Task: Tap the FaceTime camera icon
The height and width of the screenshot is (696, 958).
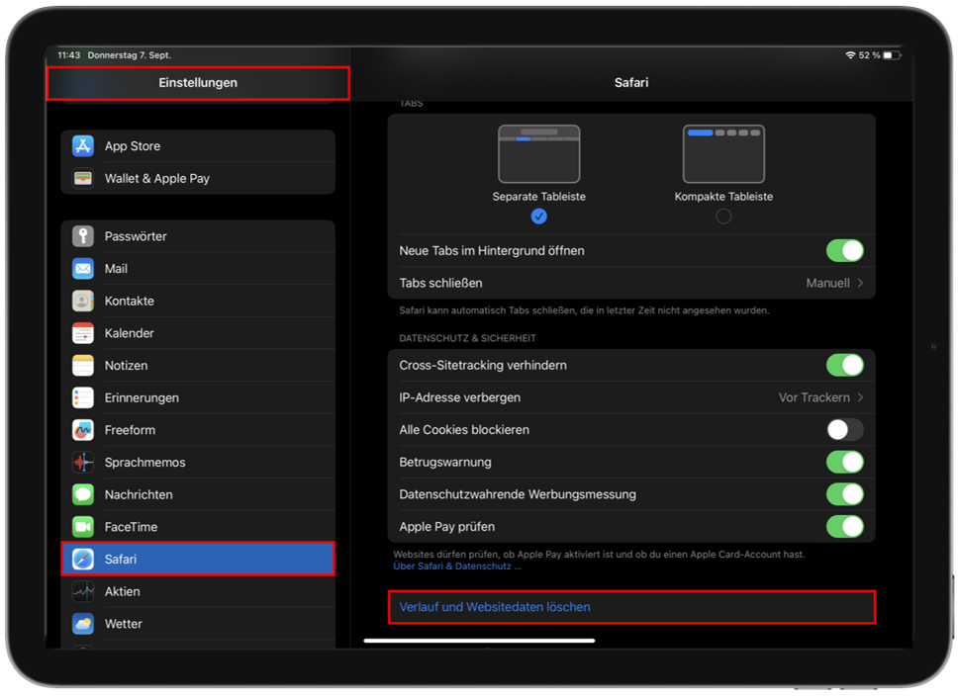Action: [83, 527]
